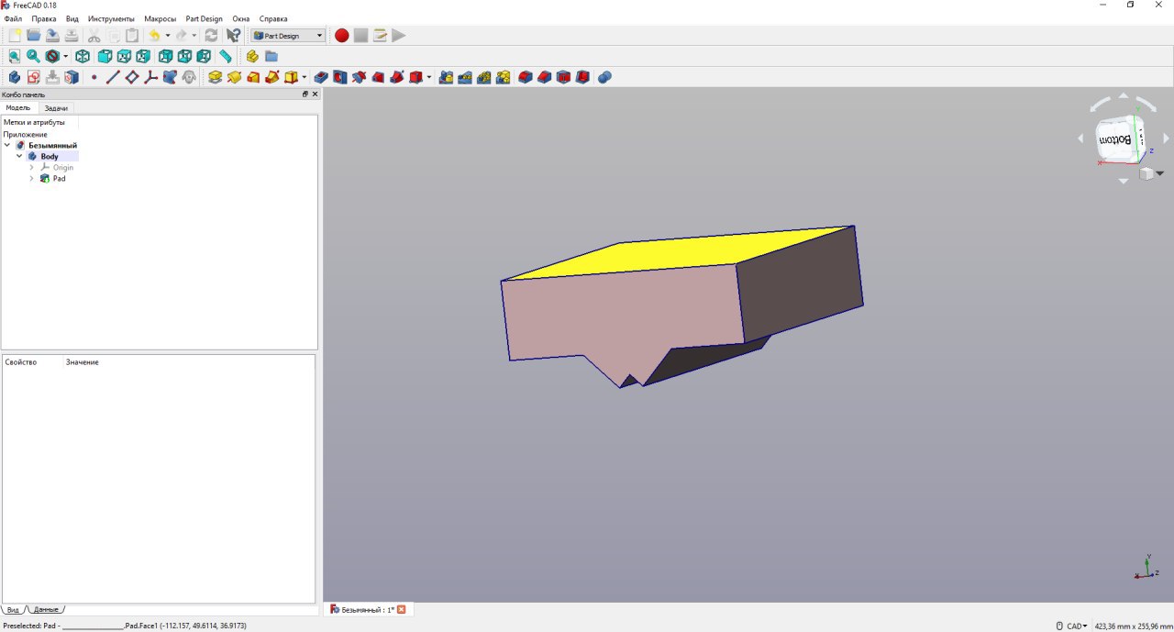Set the rear view cube icon
Screen dimensions: 1174x632
coord(165,56)
